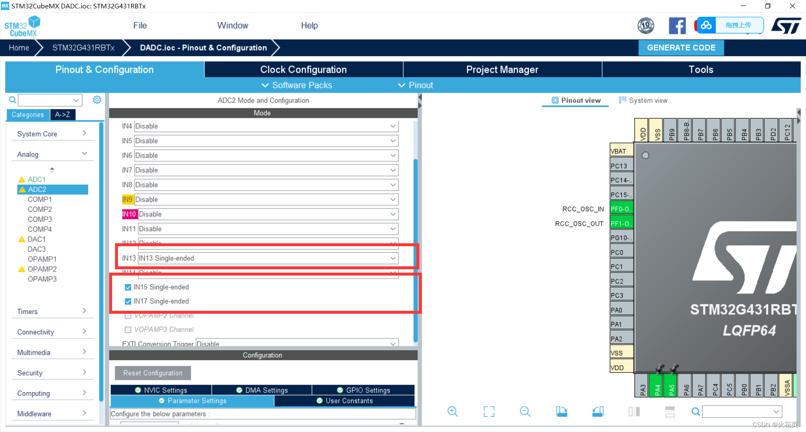Switch to Clock Configuration tab

pos(304,70)
